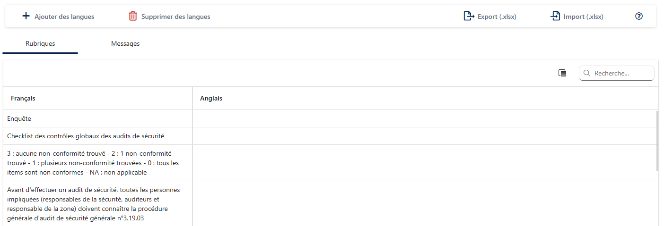Click the Export (.xlsx) file icon

[469, 17]
